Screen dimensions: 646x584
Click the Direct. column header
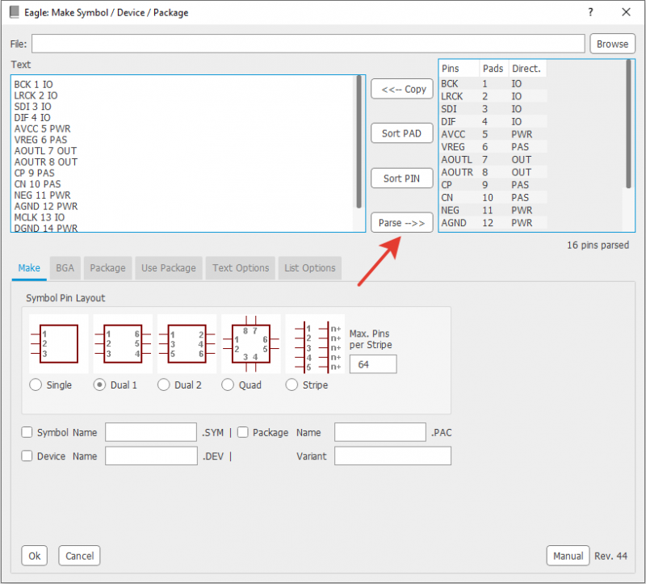coord(527,69)
